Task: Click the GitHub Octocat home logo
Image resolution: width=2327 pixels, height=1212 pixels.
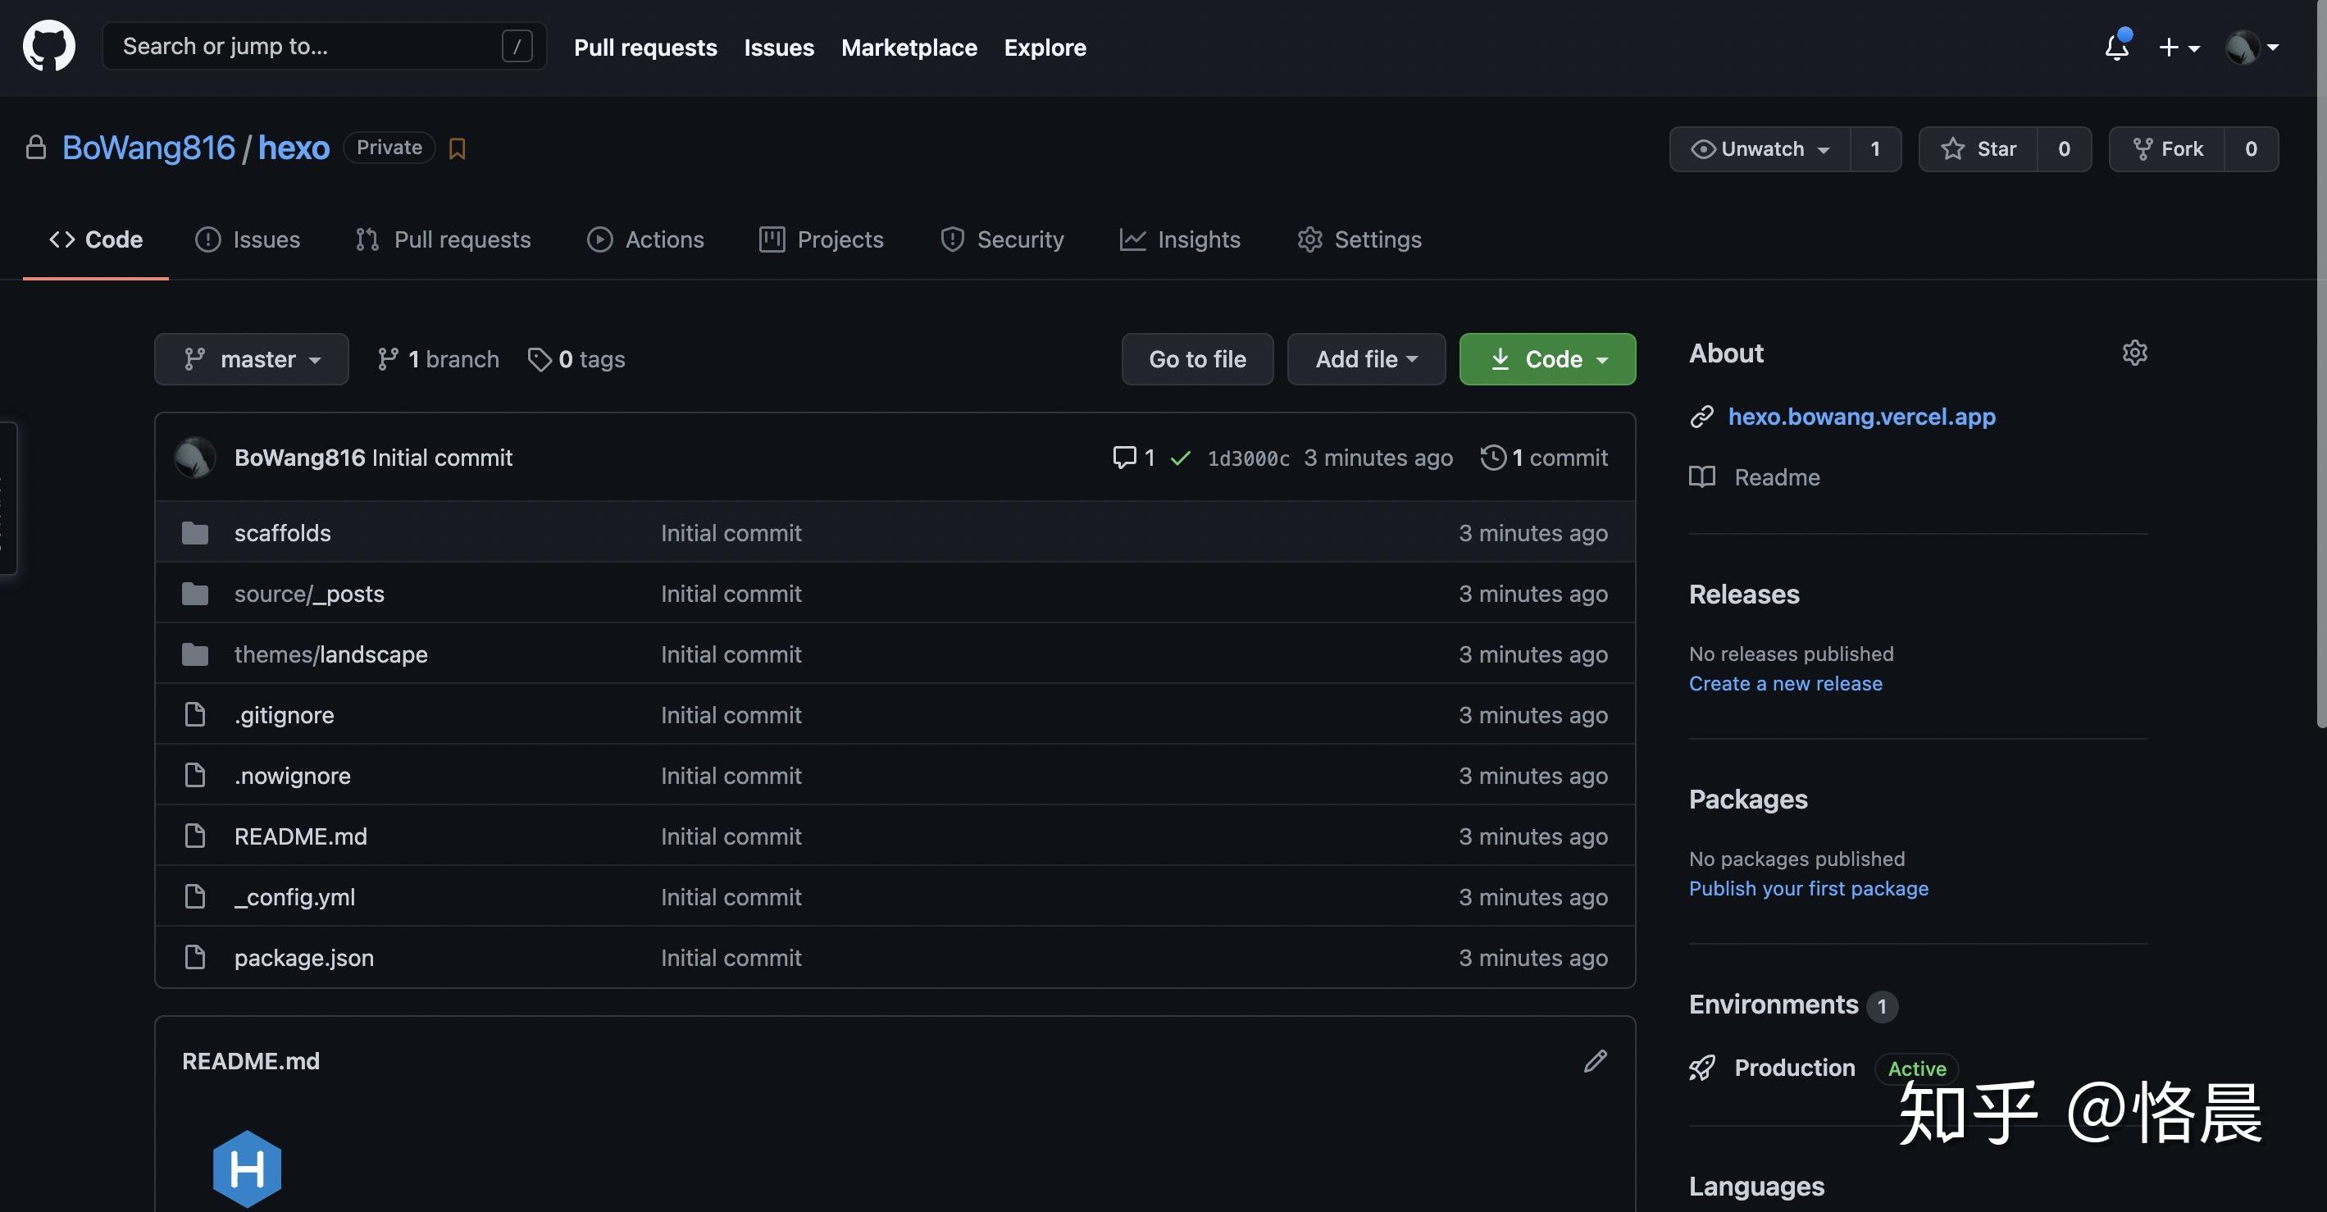Action: pyautogui.click(x=48, y=46)
